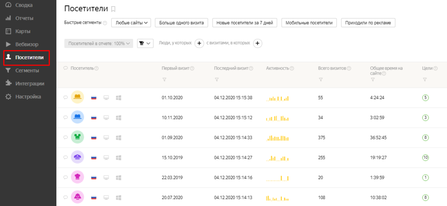Click activity chart of visitor with 375 visits
Viewport: 447px width, 206px height.
click(278, 137)
